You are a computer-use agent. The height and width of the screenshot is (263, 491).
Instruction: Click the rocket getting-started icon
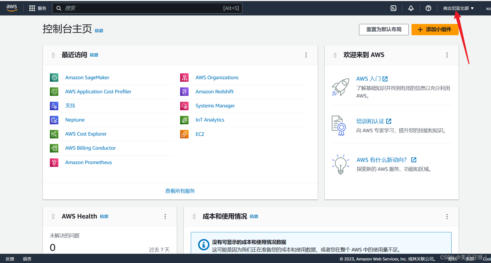(x=340, y=87)
